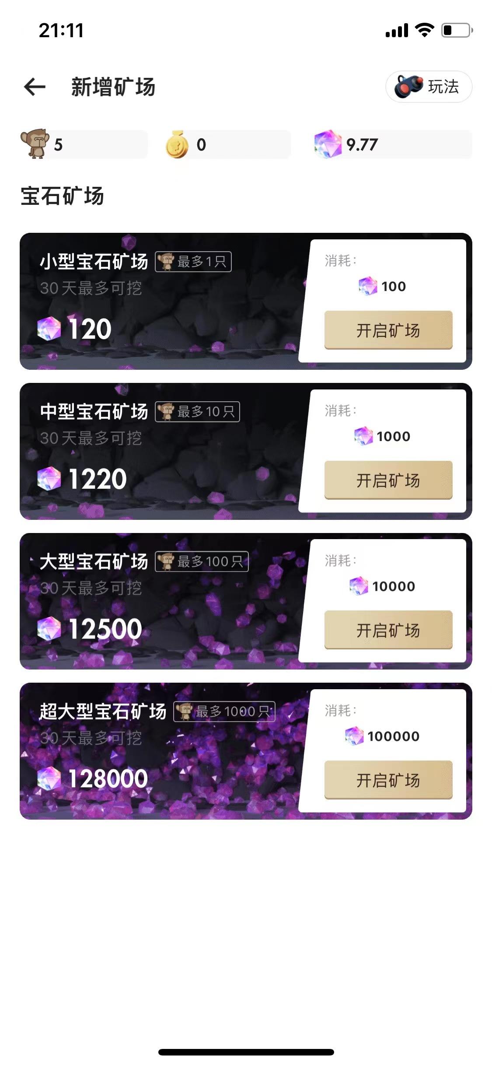Select the 超大型宝石矿场 card title
492x1066 pixels.
tap(103, 712)
